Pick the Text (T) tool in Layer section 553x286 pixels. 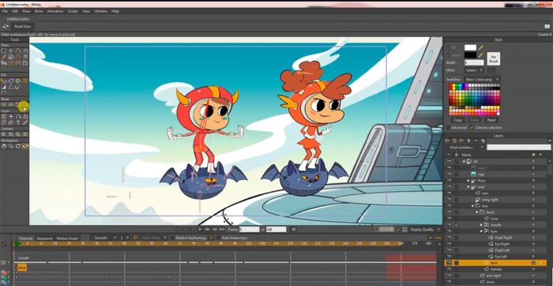pos(18,122)
